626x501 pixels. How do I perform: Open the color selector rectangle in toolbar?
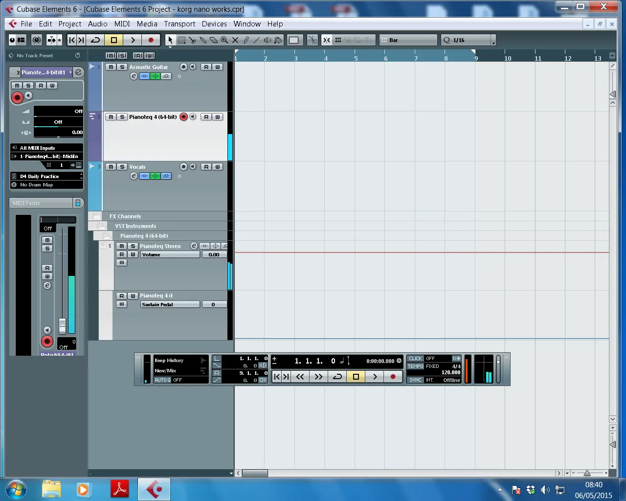(294, 40)
